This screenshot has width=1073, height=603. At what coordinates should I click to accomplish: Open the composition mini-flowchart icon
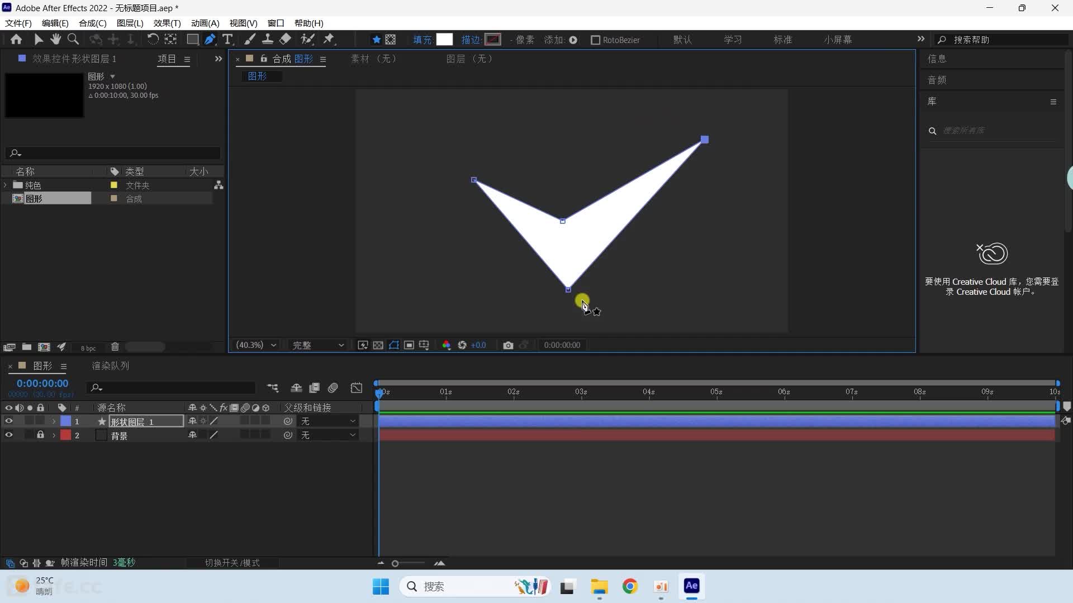coord(273,387)
